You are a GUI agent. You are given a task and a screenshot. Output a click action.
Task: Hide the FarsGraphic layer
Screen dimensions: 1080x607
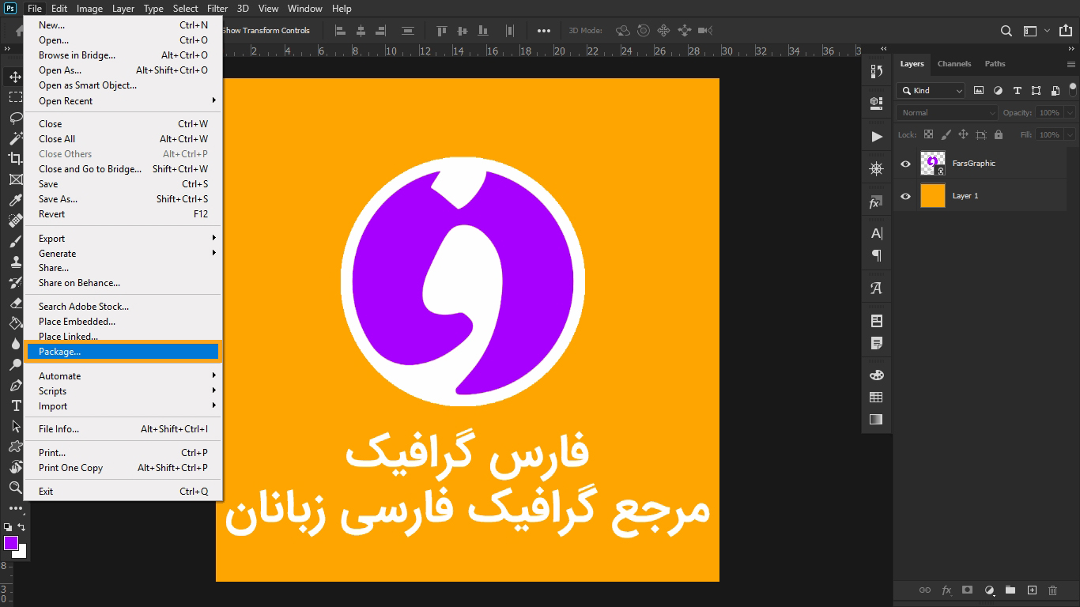(905, 164)
